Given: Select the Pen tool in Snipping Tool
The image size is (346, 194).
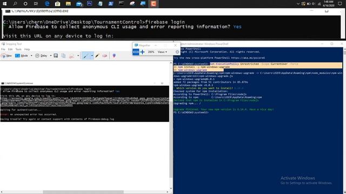Looking at the screenshot, I should (x=85, y=56).
